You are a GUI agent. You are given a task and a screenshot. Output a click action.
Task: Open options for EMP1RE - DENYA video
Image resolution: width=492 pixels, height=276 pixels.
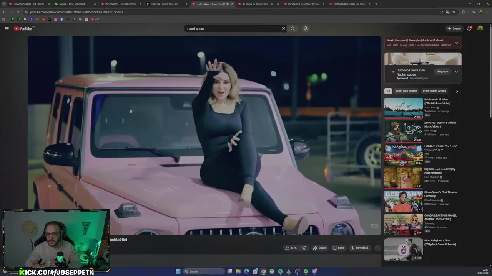460,123
